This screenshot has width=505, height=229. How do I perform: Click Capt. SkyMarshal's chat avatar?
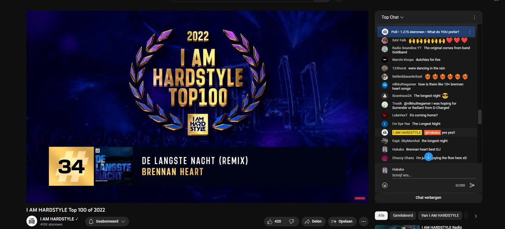pos(385,141)
